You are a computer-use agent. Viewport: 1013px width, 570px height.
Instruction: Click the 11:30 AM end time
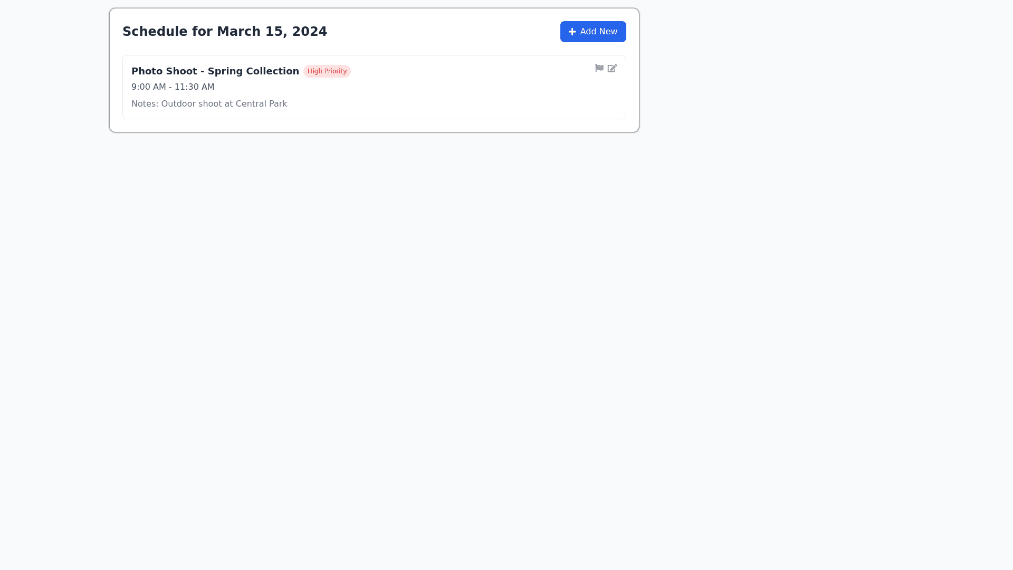[x=194, y=87]
